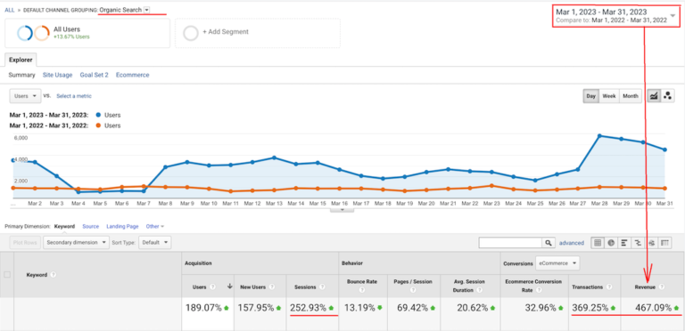Click the 157.95% New Users value
Image resolution: width=685 pixels, height=331 pixels.
coord(256,308)
